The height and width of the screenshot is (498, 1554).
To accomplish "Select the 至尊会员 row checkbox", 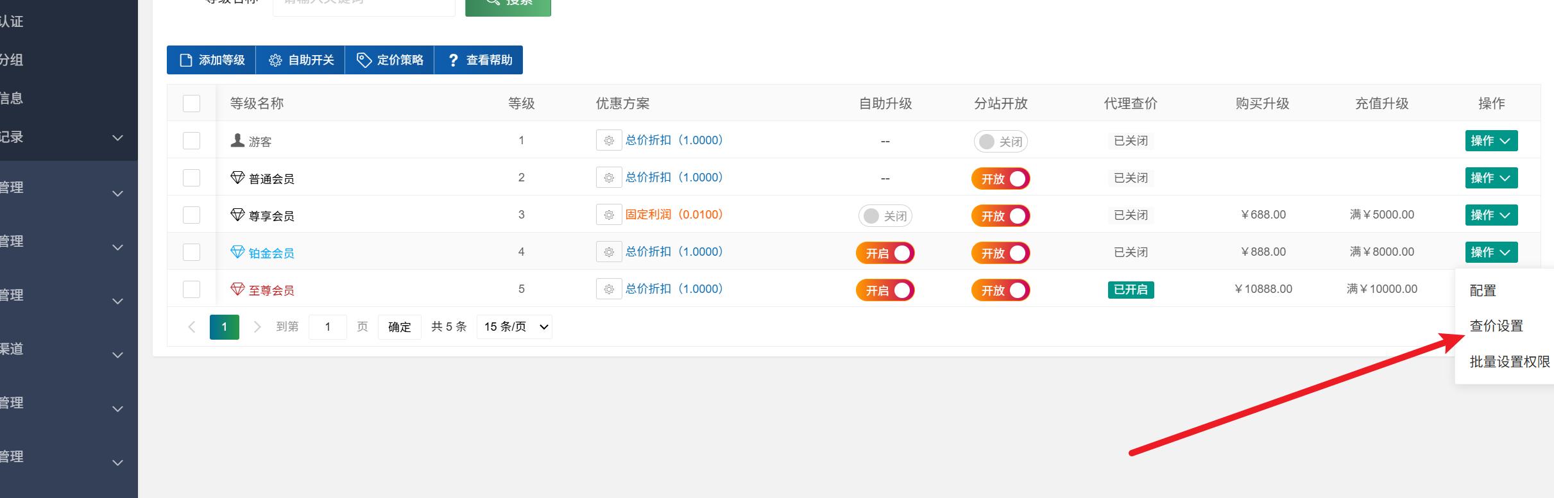I will click(191, 289).
